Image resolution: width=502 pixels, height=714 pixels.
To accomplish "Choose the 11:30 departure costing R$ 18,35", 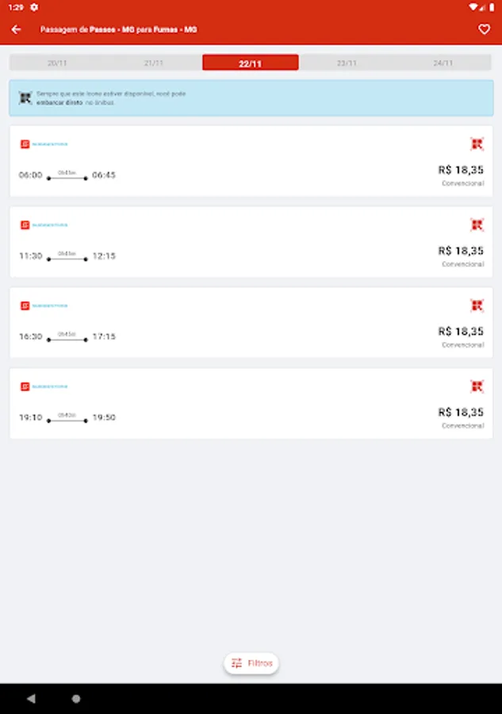I will click(251, 244).
